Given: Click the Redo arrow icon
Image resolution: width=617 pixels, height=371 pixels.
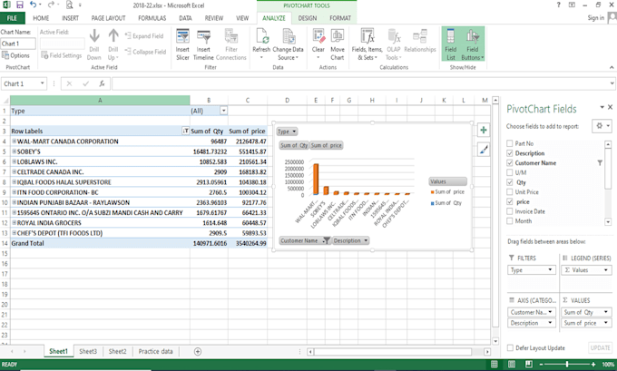Looking at the screenshot, I should (51, 5).
